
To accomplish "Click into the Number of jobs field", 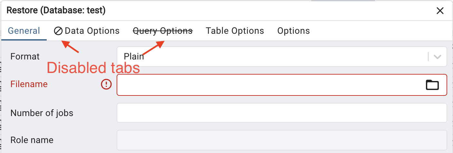I will 282,113.
